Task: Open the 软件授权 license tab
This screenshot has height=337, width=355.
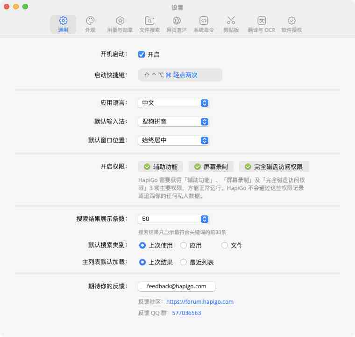Action: click(291, 24)
